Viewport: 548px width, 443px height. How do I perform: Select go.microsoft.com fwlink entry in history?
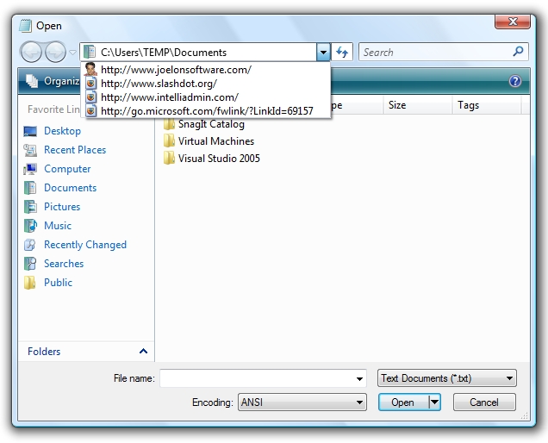pos(207,111)
